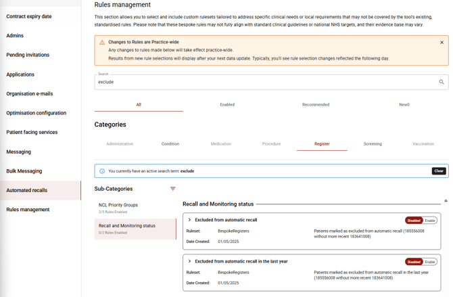The height and width of the screenshot is (297, 453).
Task: Click the search magnifier icon
Action: coord(442,82)
